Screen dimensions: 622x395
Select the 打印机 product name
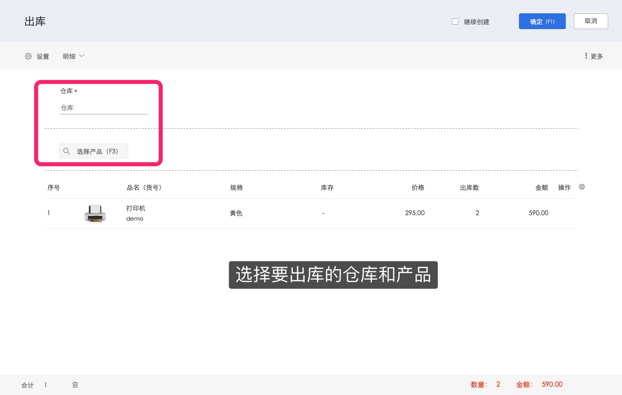point(136,208)
